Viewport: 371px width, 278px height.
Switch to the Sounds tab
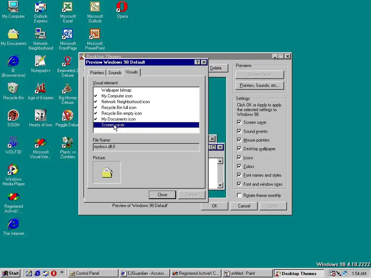(115, 72)
